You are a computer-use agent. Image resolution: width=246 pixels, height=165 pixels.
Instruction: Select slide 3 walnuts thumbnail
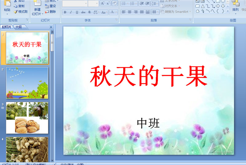pyautogui.click(x=27, y=118)
